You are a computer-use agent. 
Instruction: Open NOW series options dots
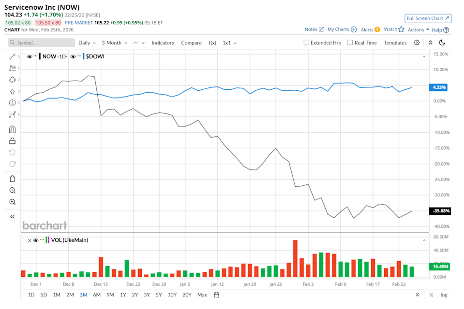point(35,56)
